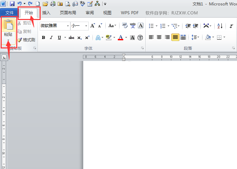Open phonetic guide wén icon
The width and height of the screenshot is (237, 169).
[133, 25]
